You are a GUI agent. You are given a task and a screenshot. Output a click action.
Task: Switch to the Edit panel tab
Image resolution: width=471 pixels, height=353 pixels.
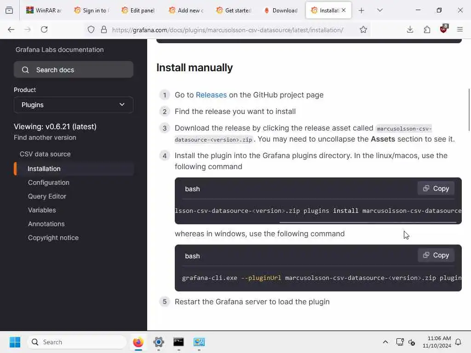tap(138, 10)
